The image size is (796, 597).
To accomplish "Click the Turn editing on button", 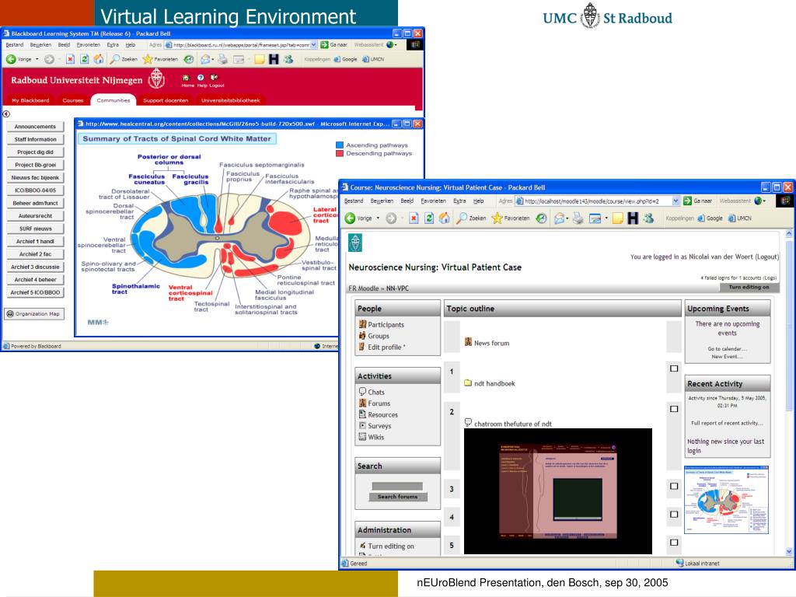I will [749, 287].
